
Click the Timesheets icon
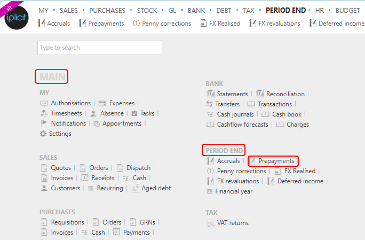(44, 113)
